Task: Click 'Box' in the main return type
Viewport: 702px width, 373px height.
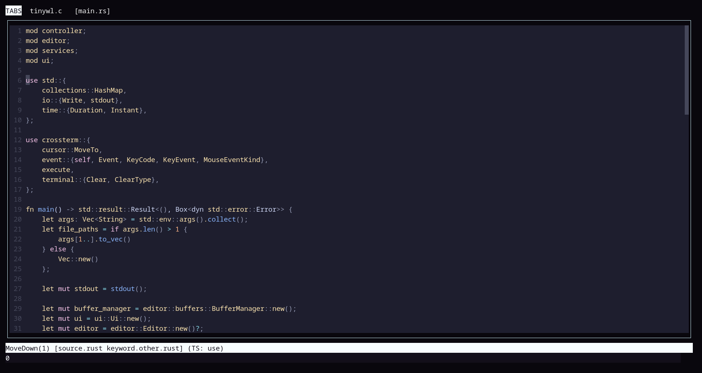Action: click(181, 209)
